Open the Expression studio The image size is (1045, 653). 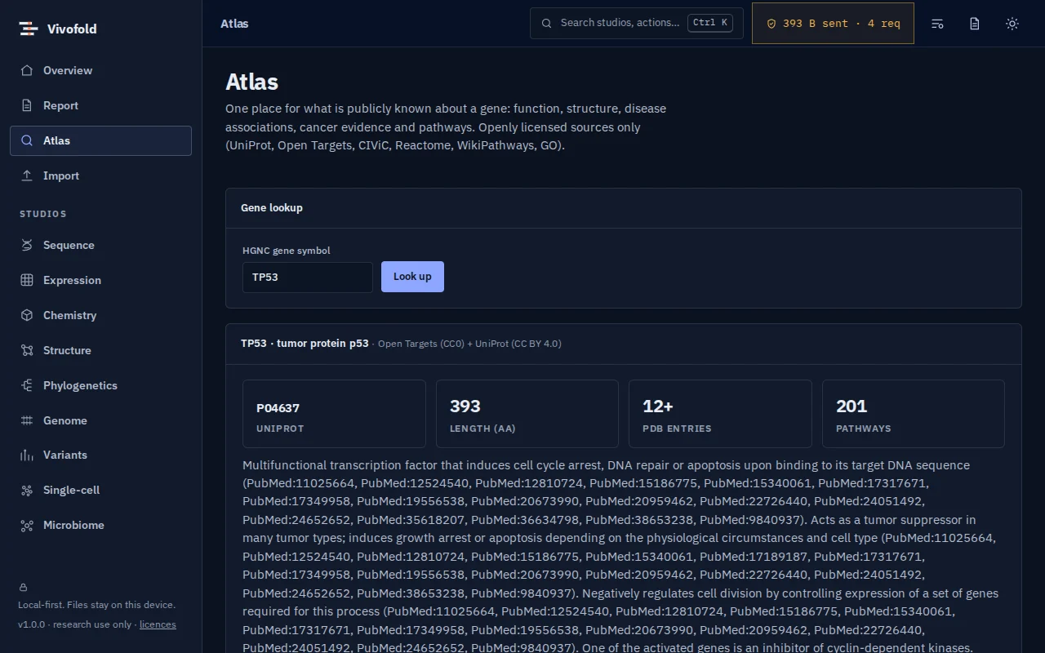coord(101,280)
